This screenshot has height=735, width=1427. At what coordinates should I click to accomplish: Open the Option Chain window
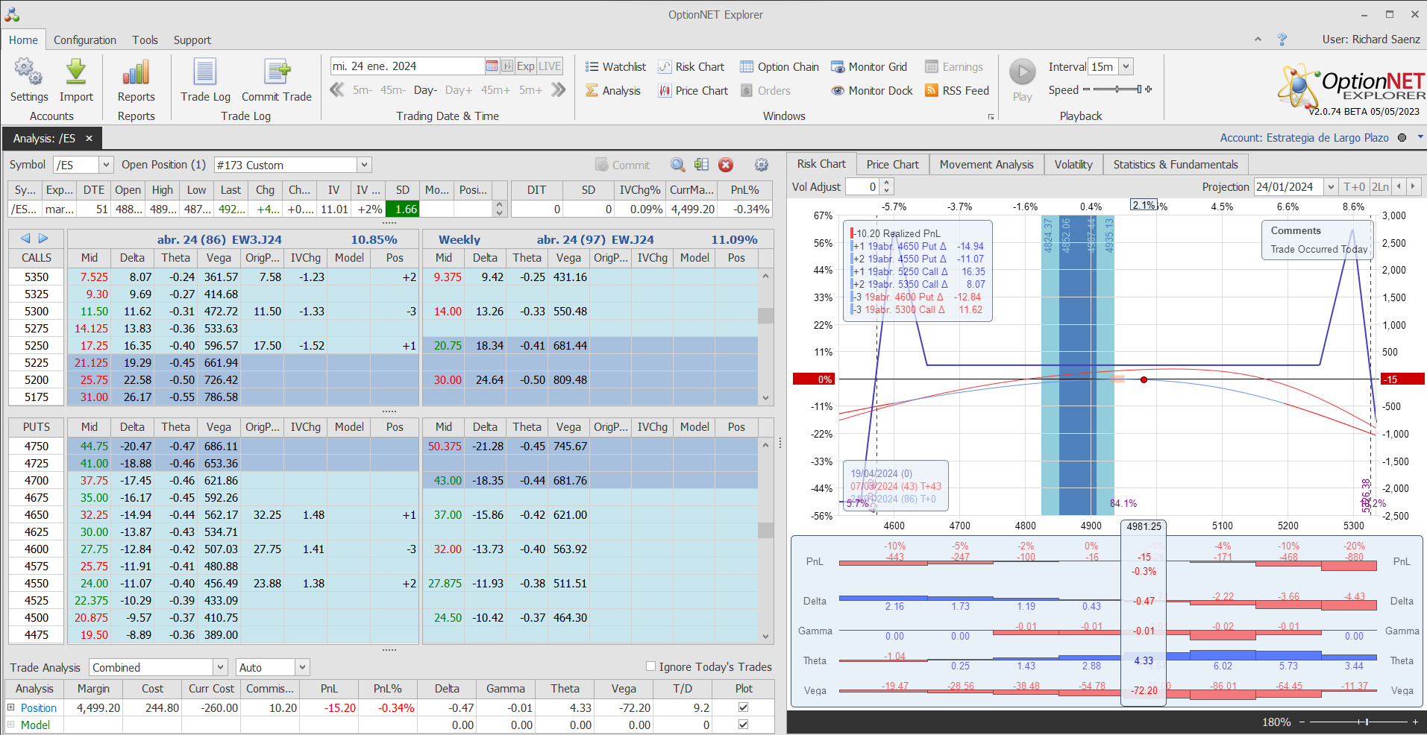(779, 66)
